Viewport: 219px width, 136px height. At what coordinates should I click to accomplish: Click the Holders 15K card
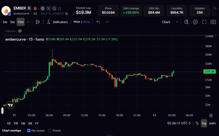200,11
